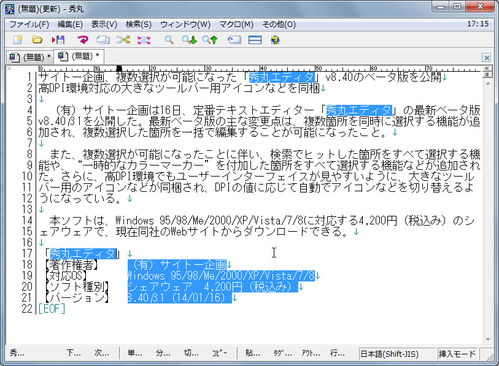Create a new document

17,39
